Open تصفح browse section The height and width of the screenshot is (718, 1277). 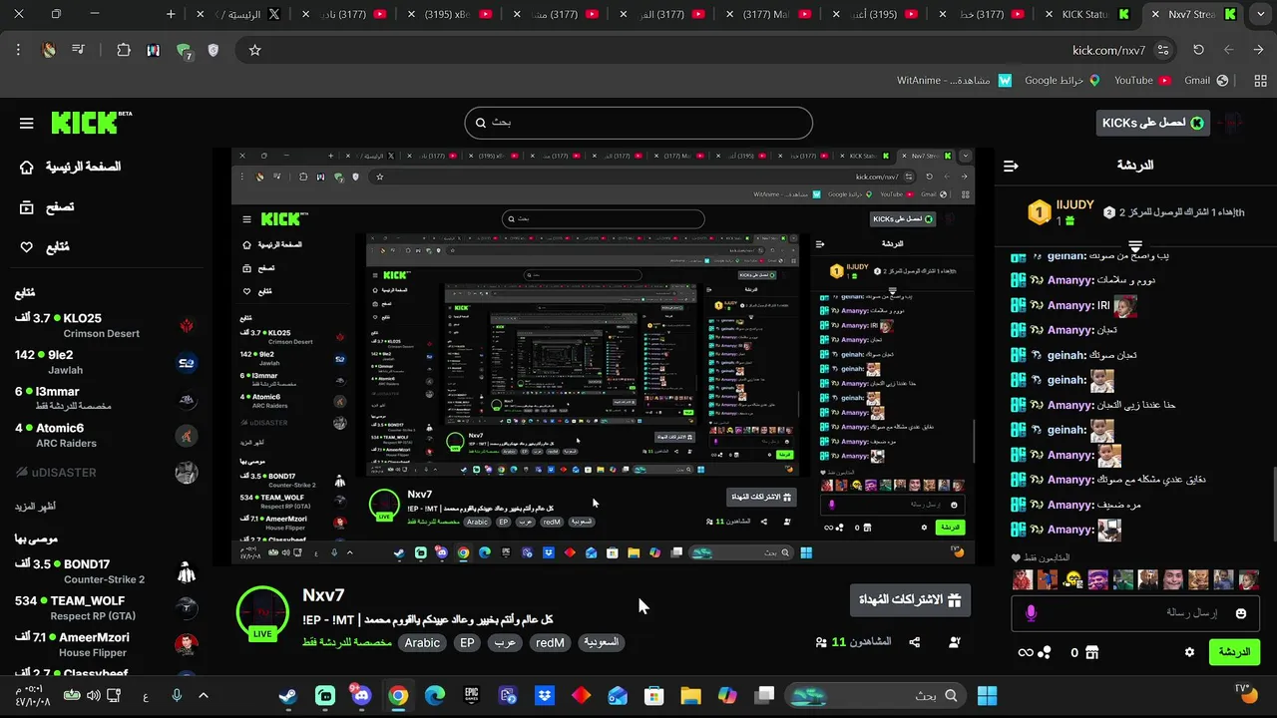click(47, 207)
